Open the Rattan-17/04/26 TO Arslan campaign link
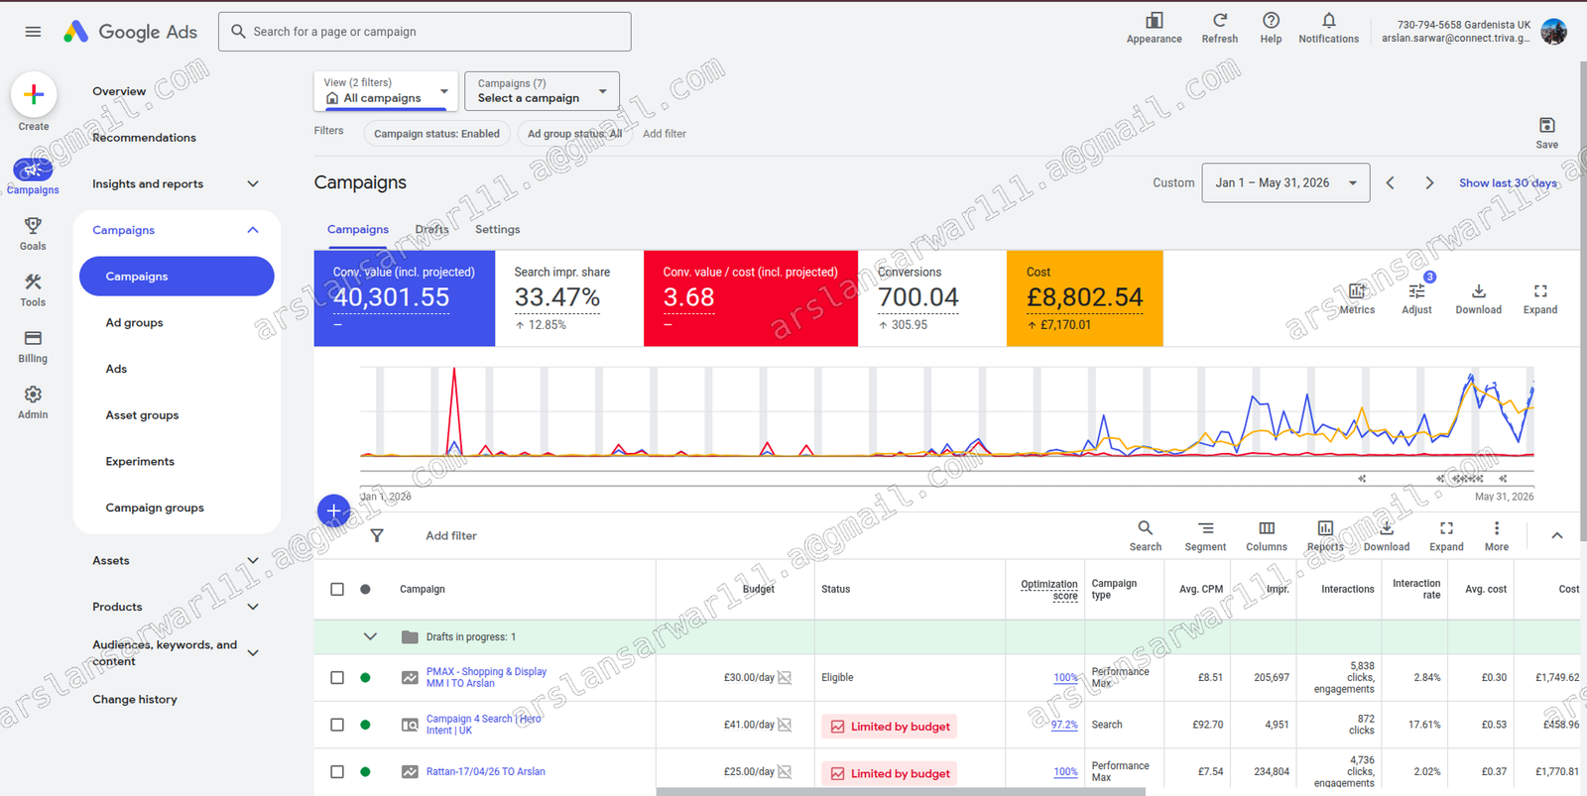This screenshot has width=1587, height=796. pyautogui.click(x=486, y=771)
